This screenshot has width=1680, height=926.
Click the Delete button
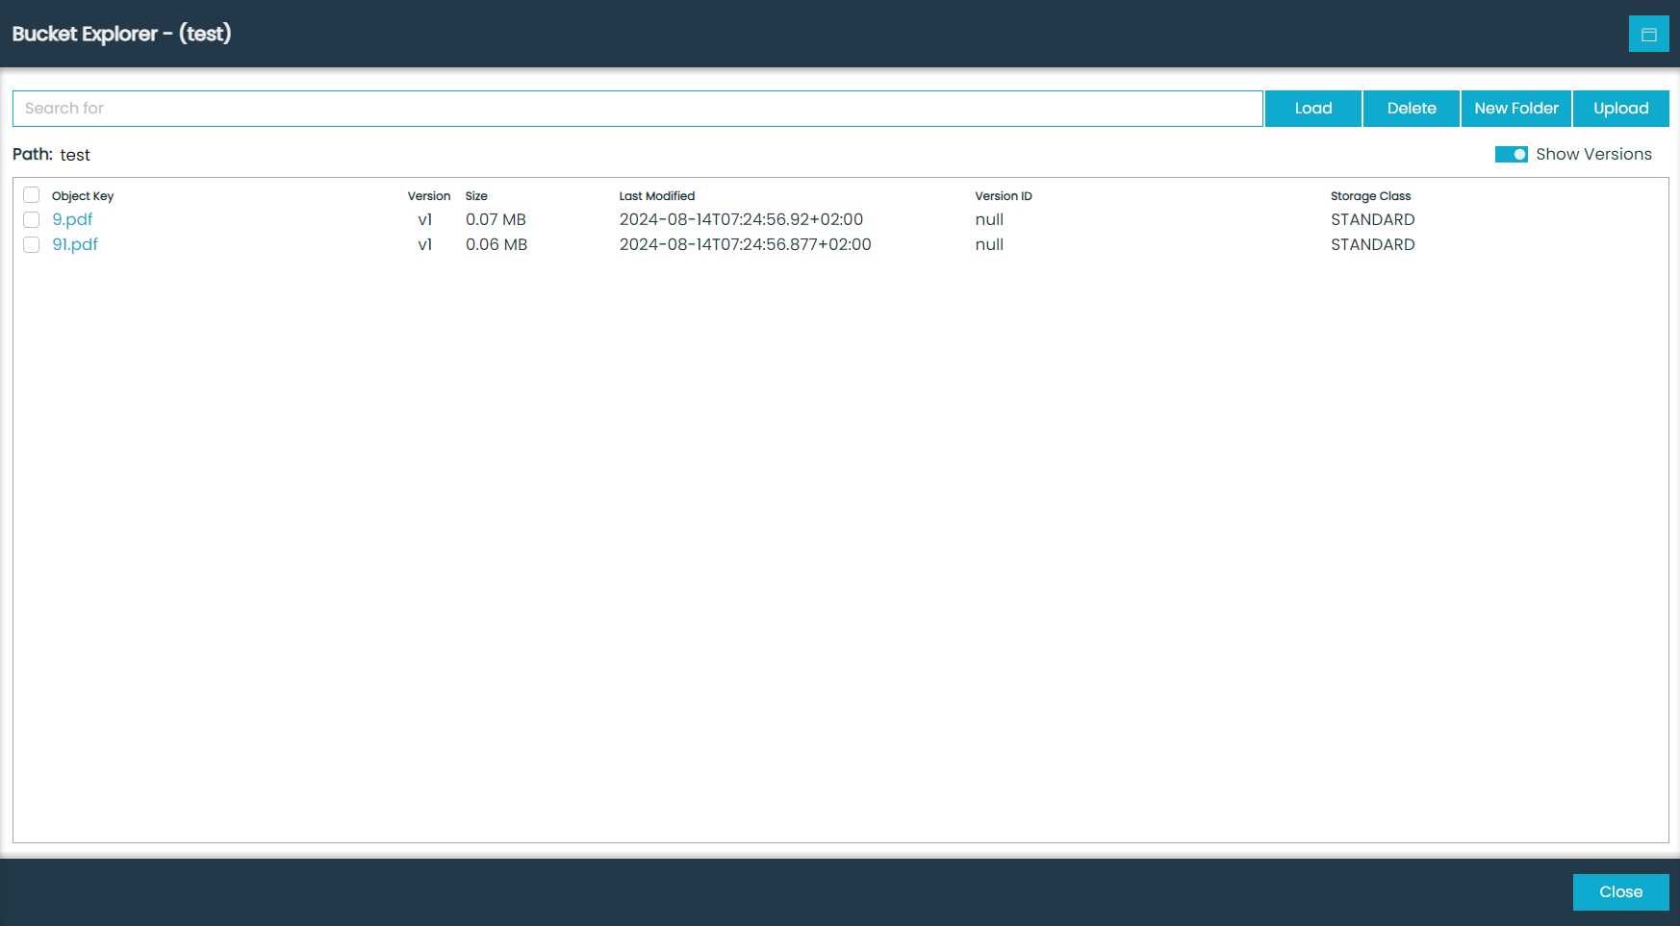1411,109
